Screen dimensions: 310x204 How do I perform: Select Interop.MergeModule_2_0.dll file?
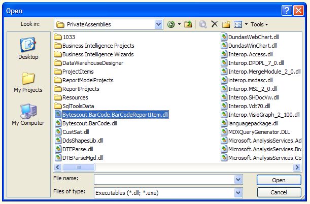click(261, 72)
